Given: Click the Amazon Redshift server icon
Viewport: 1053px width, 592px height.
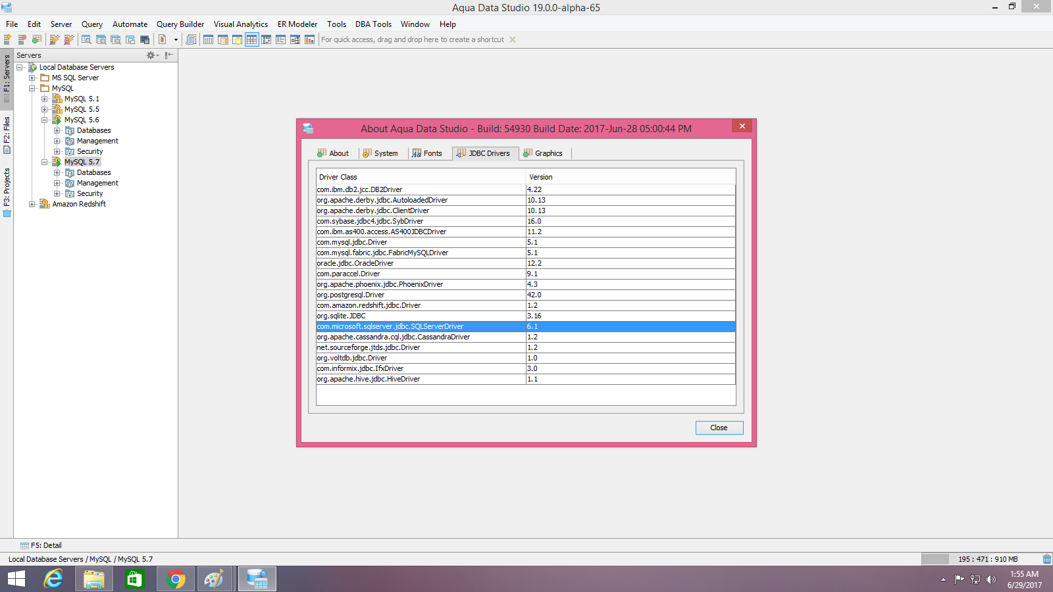Looking at the screenshot, I should point(45,204).
